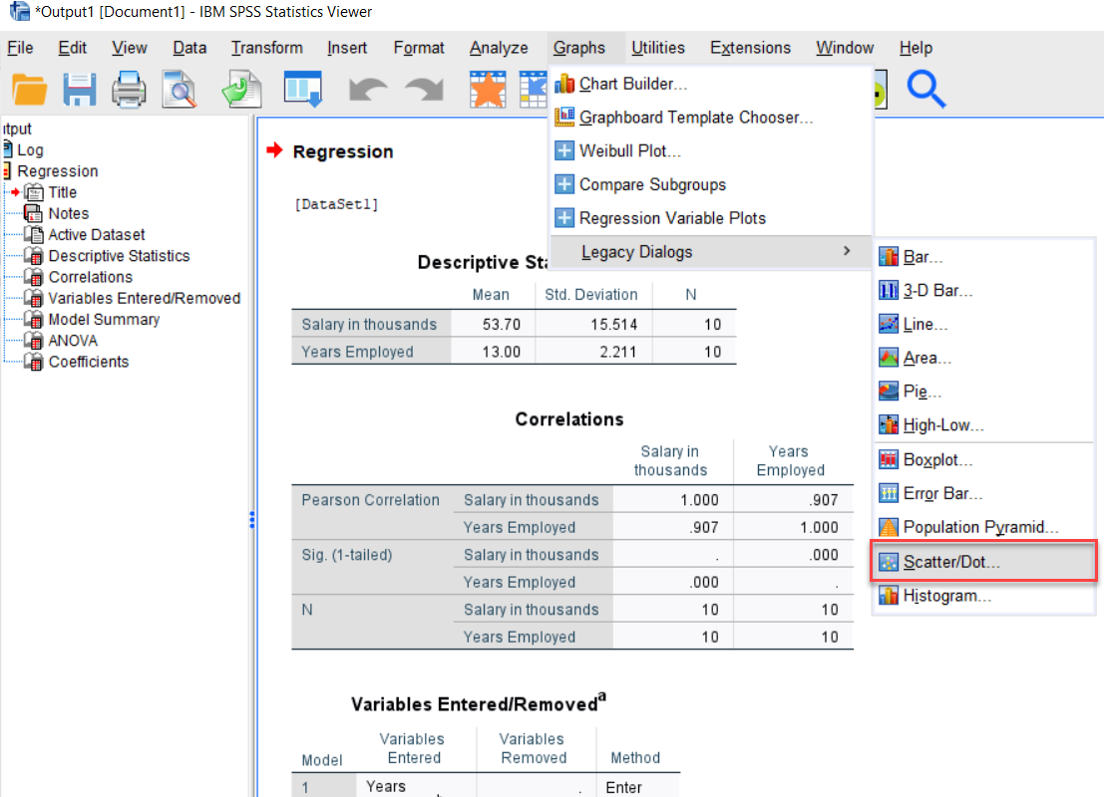
Task: Select Log in the outline pane
Action: [x=30, y=149]
